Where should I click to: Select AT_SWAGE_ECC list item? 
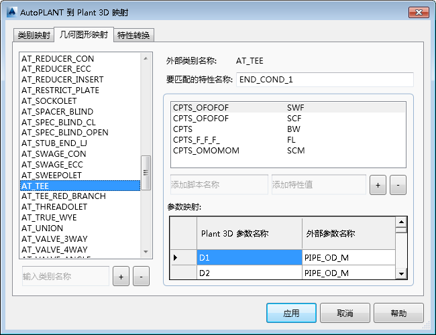coord(80,165)
